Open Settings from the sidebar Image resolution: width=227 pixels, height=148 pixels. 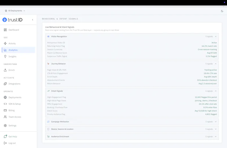[18, 126]
